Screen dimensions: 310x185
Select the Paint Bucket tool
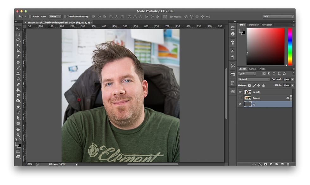pyautogui.click(x=18, y=90)
